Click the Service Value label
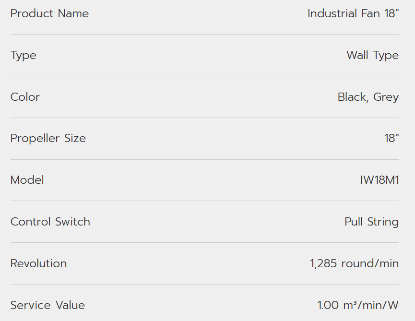 (47, 305)
